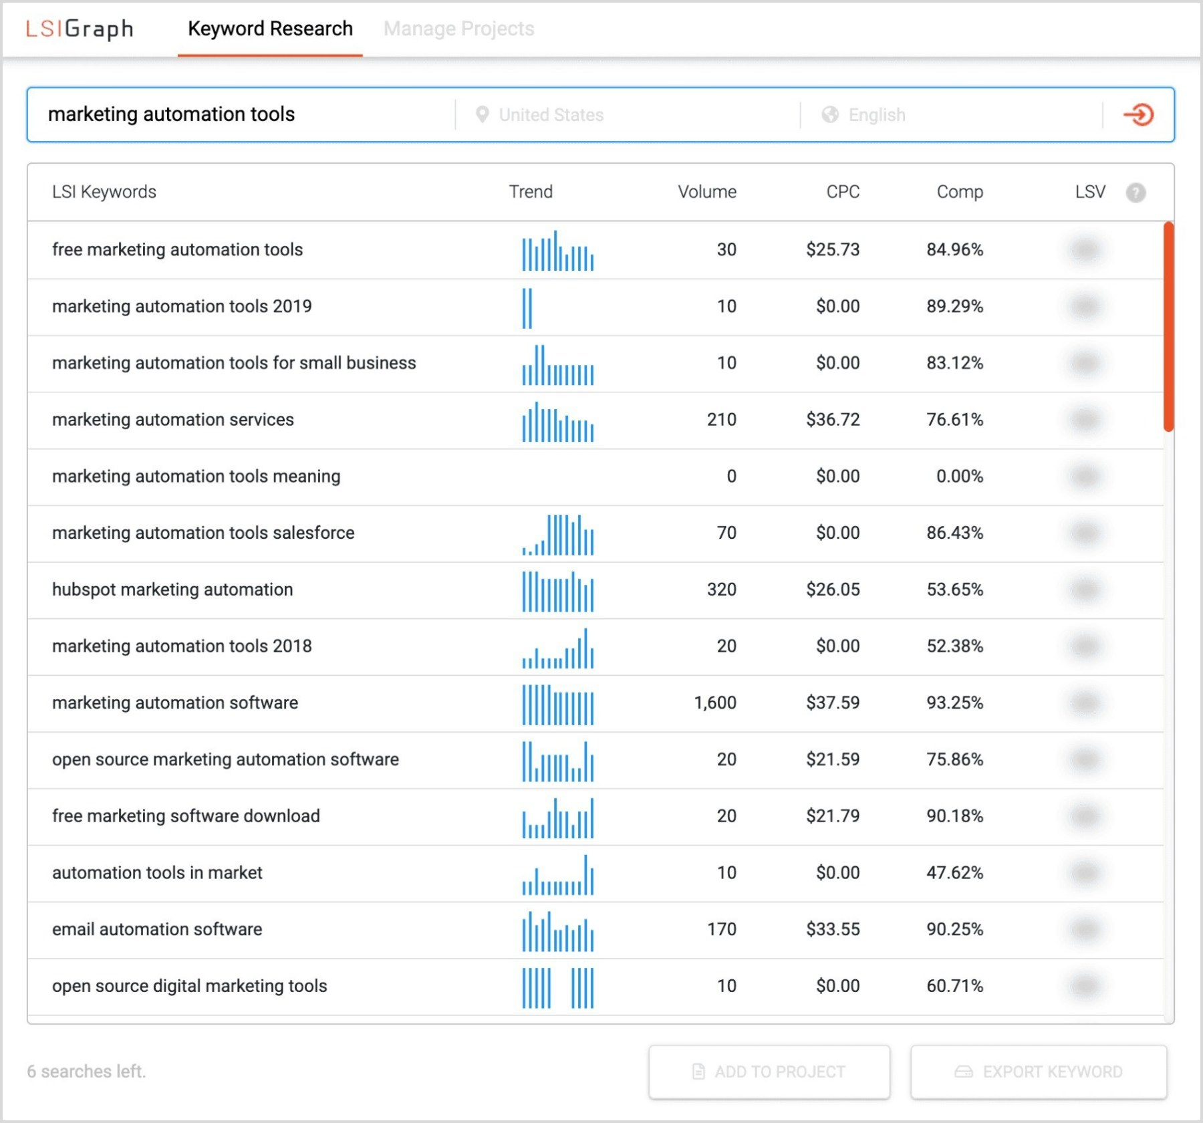Click the trend chart for marketing automation software
The image size is (1203, 1123).
pyautogui.click(x=557, y=703)
